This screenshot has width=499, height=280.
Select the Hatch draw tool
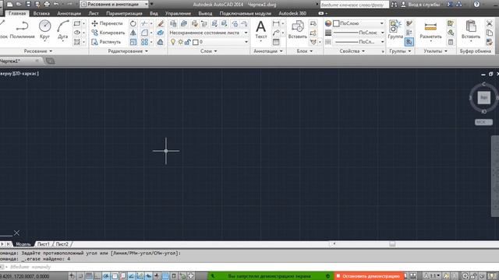(77, 42)
